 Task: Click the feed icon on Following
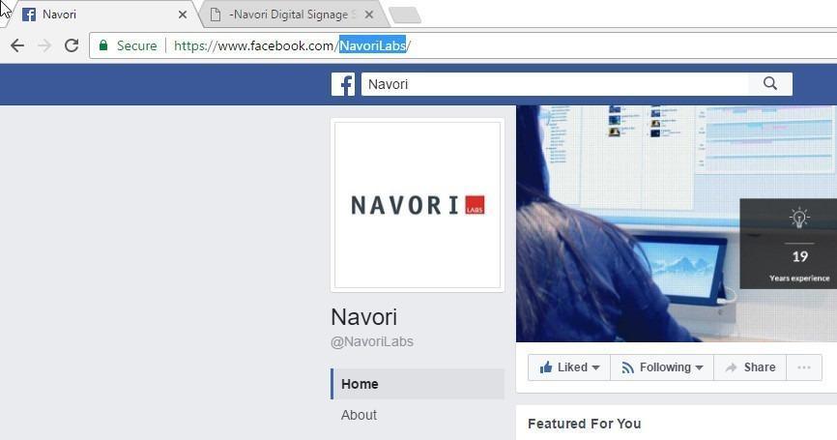tap(628, 367)
